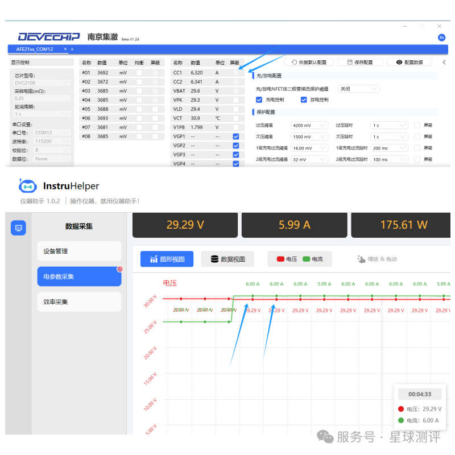Select the 图形视图 chart view tab
The width and height of the screenshot is (455, 455).
coord(167,259)
